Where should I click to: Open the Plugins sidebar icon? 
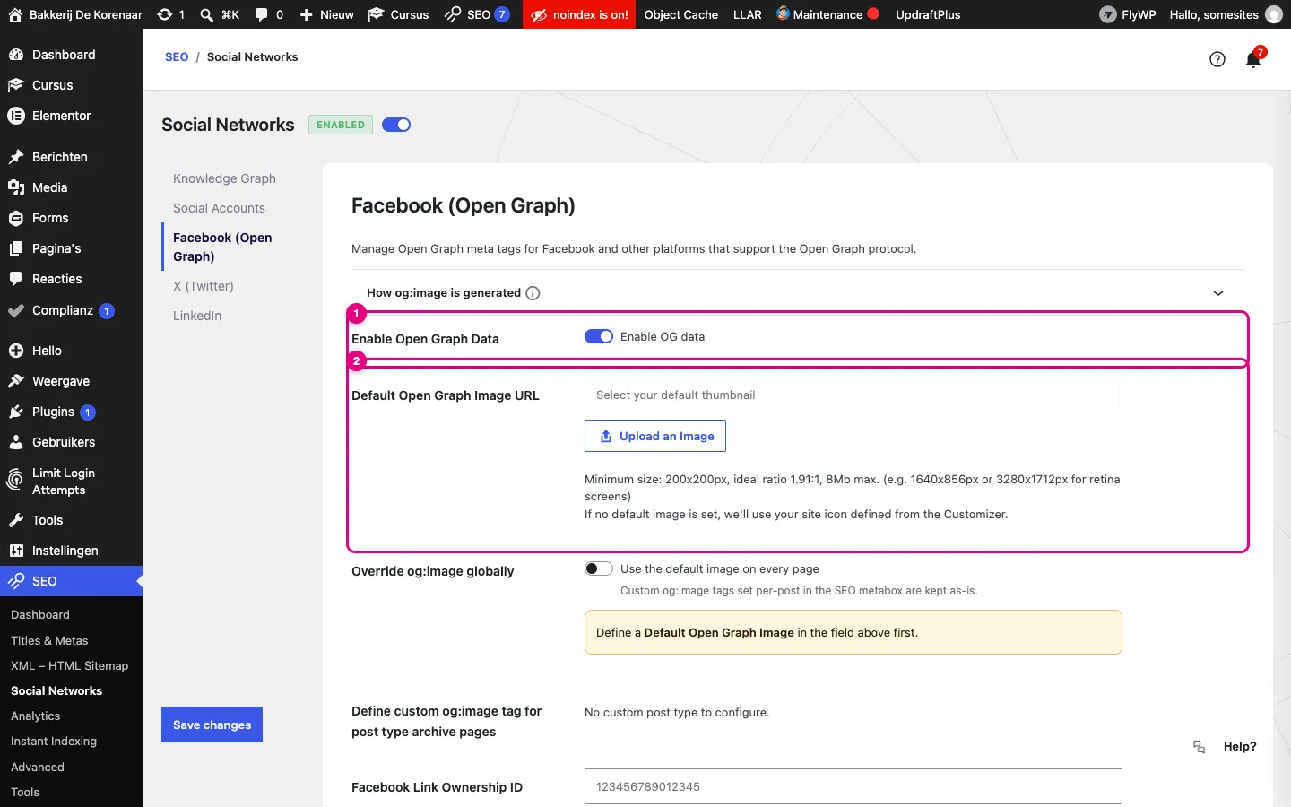(15, 412)
